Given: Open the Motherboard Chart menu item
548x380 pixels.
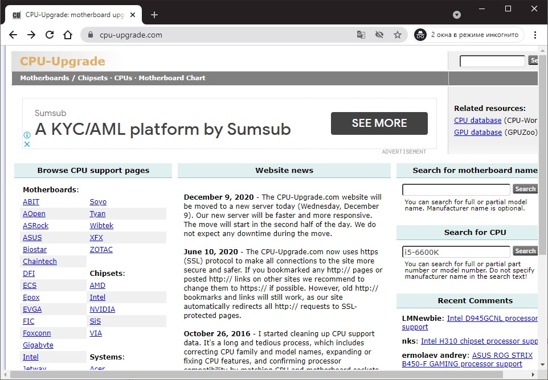Looking at the screenshot, I should pos(172,78).
